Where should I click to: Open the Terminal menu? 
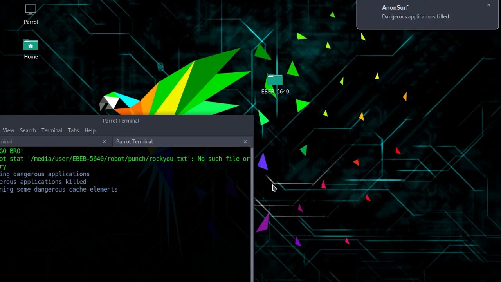point(52,130)
